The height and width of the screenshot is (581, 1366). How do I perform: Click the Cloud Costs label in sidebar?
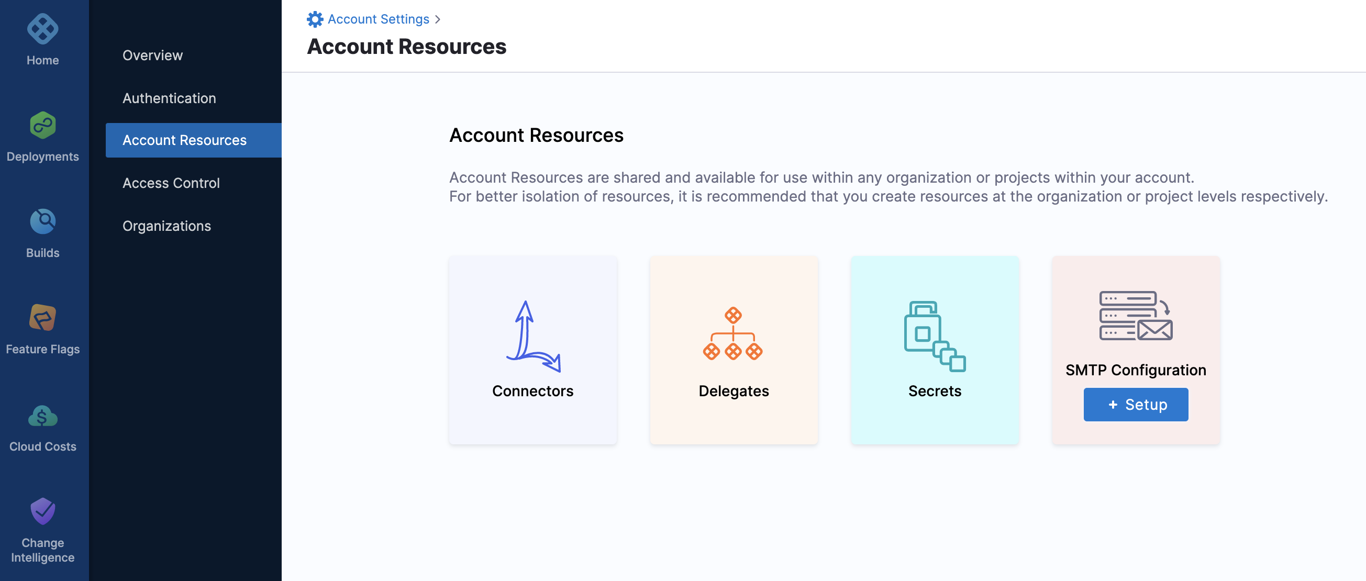[x=42, y=446]
